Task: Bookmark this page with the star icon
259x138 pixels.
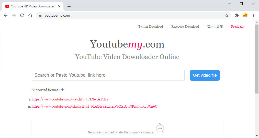Action: tap(227, 15)
